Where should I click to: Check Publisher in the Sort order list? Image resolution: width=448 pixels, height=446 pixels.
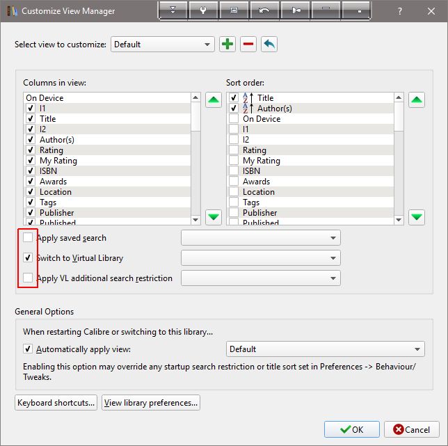click(234, 213)
